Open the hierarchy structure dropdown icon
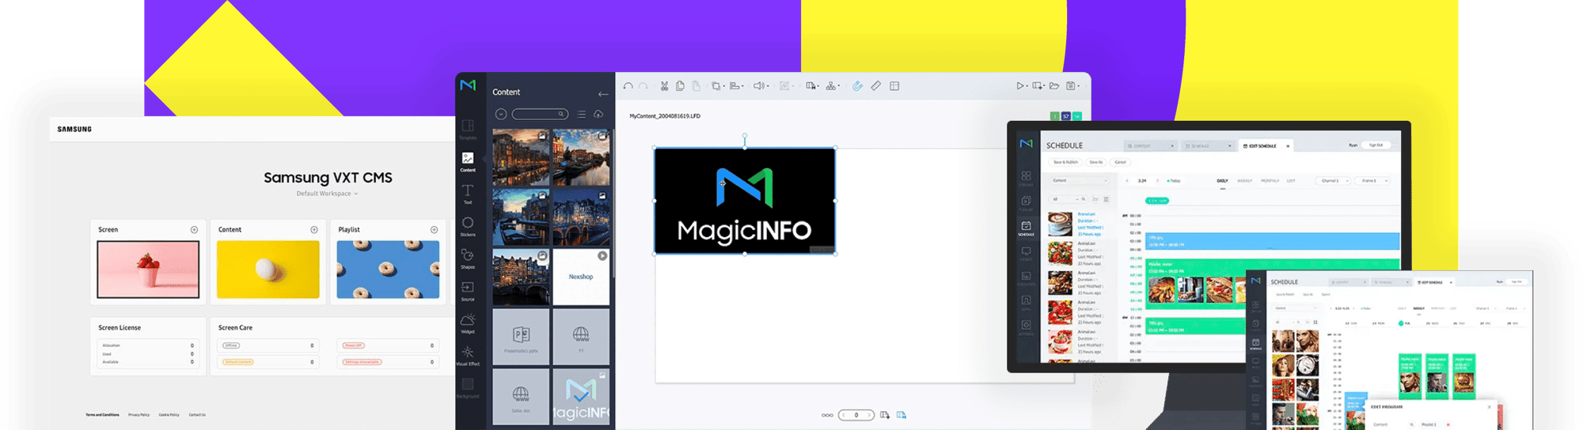This screenshot has width=1583, height=430. (832, 86)
